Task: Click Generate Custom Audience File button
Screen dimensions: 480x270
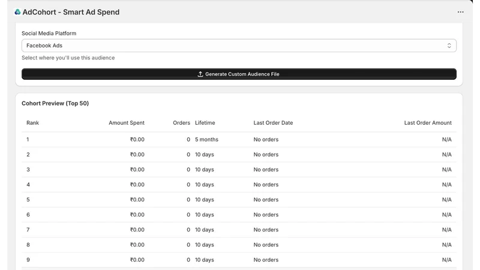Action: pyautogui.click(x=239, y=74)
